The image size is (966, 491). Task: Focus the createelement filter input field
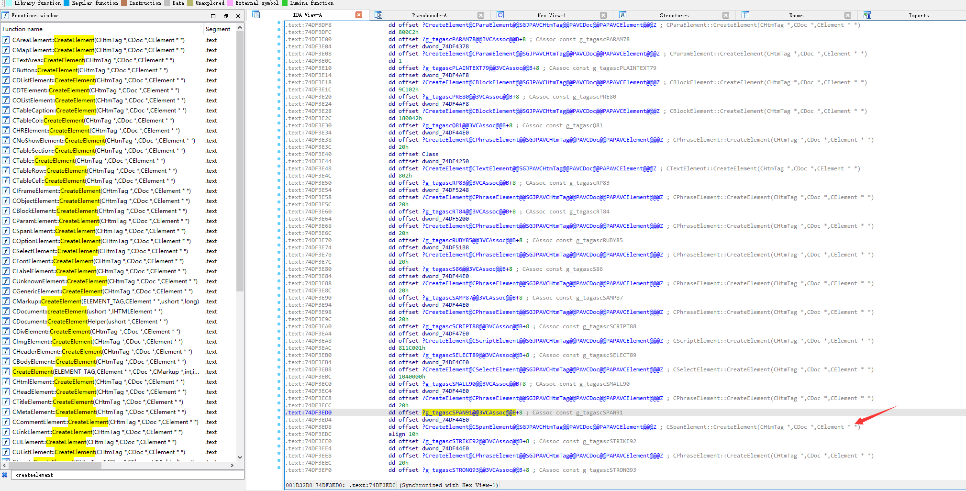(x=128, y=475)
